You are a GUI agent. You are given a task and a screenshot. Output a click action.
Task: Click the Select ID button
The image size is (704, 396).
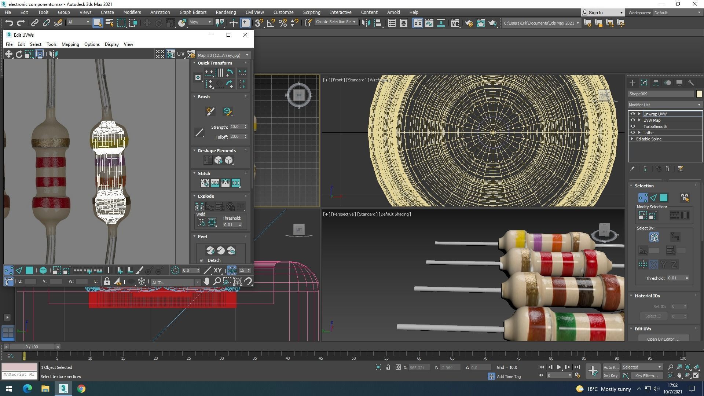click(653, 316)
